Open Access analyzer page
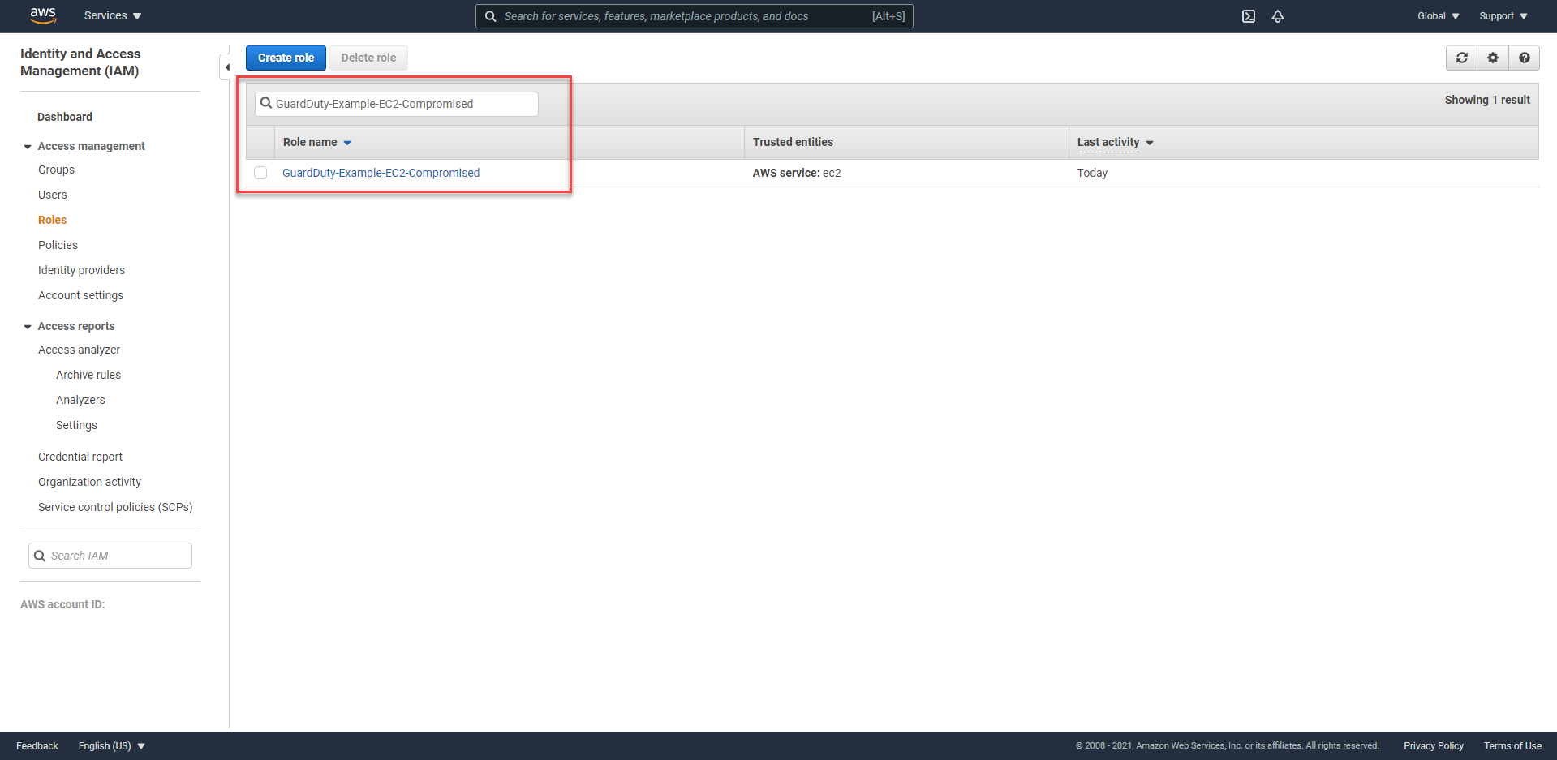The image size is (1557, 760). 79,350
